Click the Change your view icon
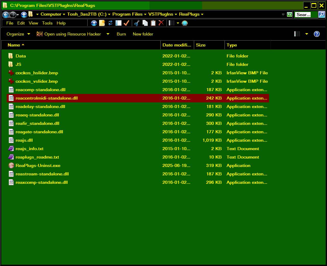The image size is (327, 266). point(297,34)
